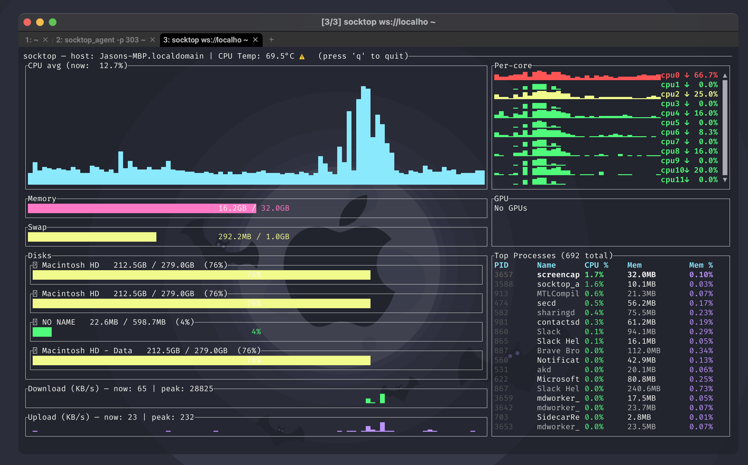Click the cpu2 down arrow trend icon
The width and height of the screenshot is (748, 465).
(x=687, y=94)
